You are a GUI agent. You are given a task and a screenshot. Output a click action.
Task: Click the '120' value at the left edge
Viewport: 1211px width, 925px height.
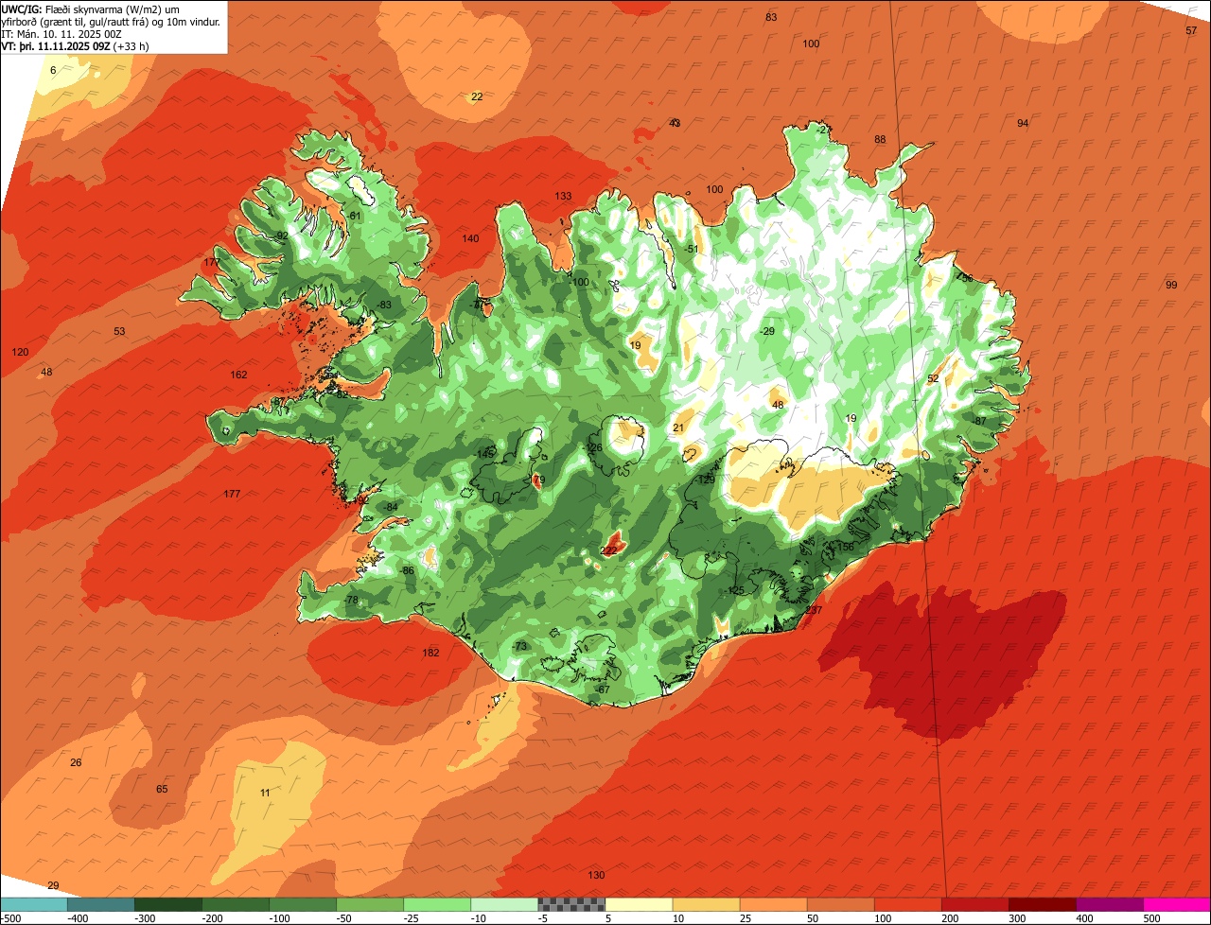20,352
